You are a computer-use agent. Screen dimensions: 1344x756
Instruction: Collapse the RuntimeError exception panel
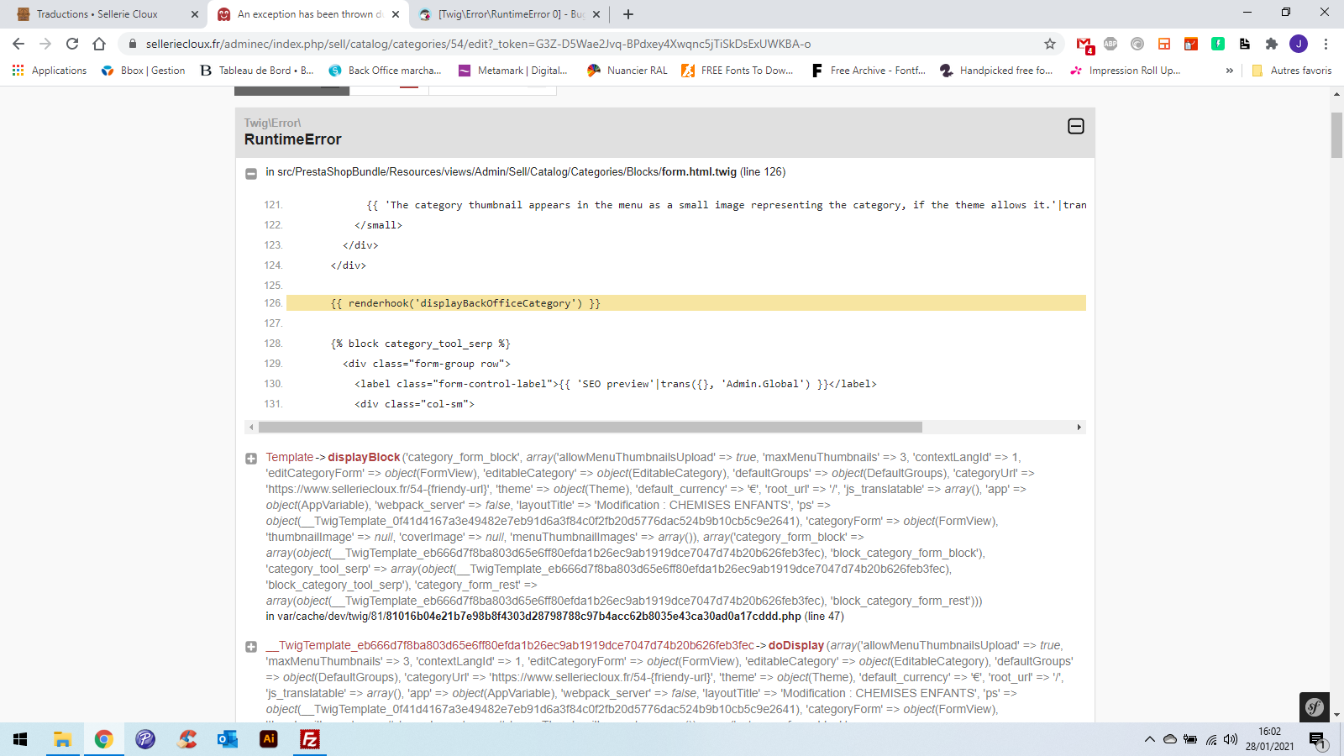[x=1075, y=126]
